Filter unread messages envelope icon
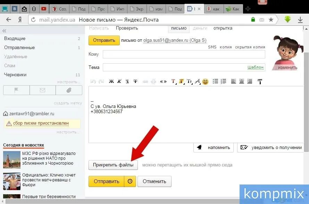 tap(43, 90)
